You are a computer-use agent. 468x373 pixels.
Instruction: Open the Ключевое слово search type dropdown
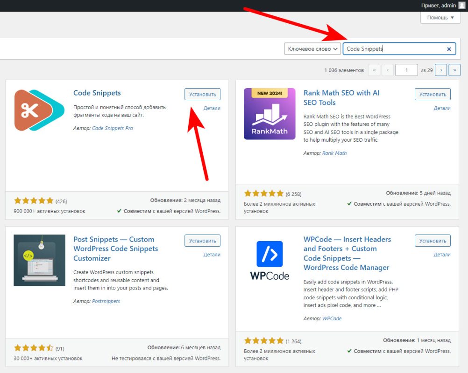pos(312,49)
